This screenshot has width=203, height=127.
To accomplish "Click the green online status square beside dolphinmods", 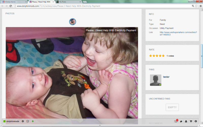I will pos(4,121).
